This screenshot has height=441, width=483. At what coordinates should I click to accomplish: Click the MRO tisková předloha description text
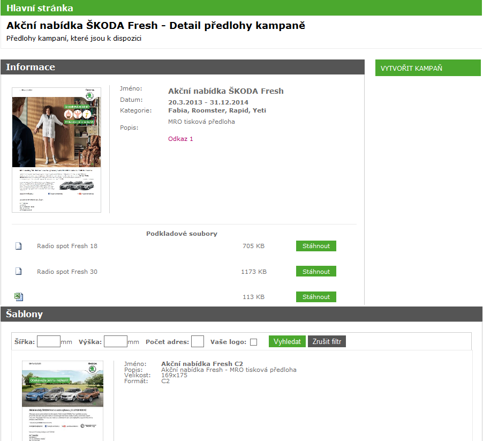(201, 122)
